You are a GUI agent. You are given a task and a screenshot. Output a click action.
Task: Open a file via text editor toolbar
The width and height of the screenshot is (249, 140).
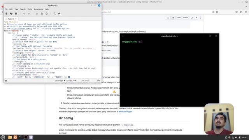(11, 14)
